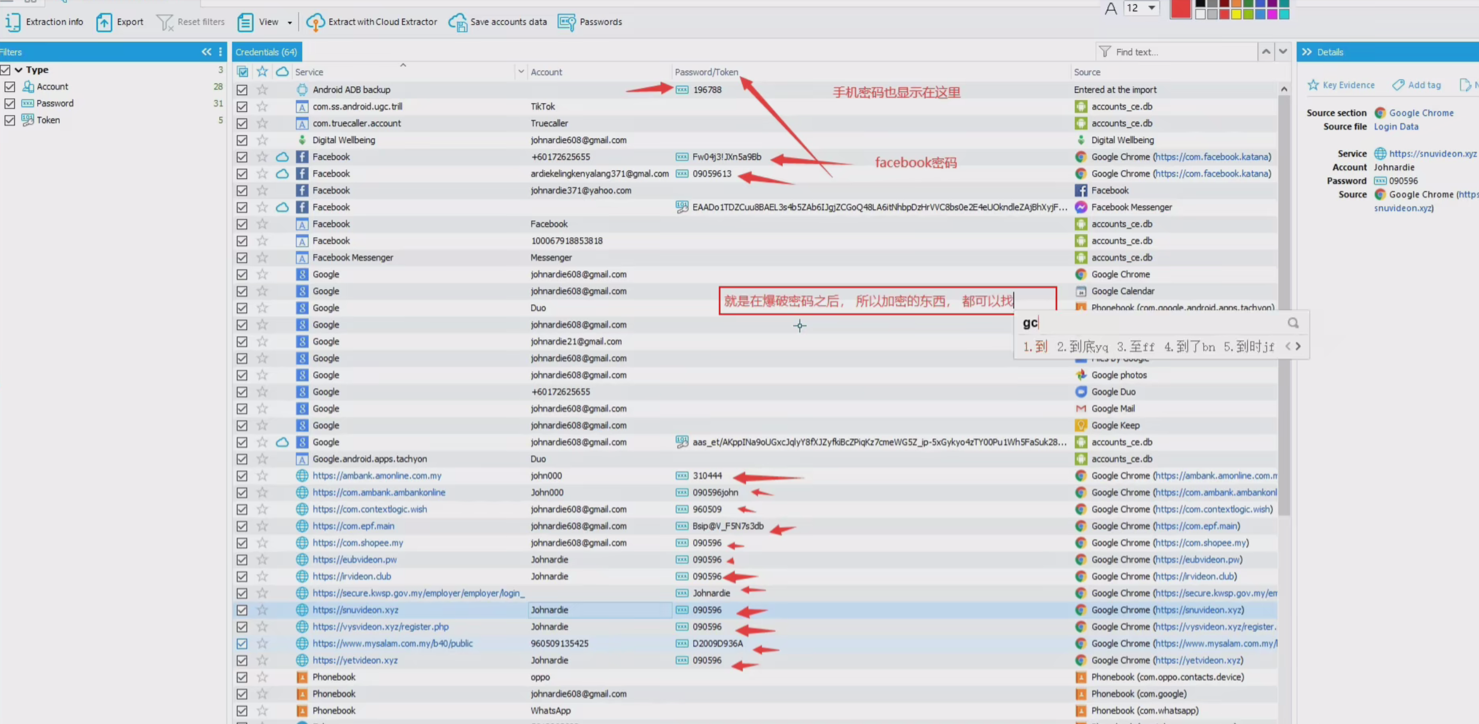The height and width of the screenshot is (724, 1479).
Task: Click cloud icon on Google aas_et token row
Action: pos(282,442)
